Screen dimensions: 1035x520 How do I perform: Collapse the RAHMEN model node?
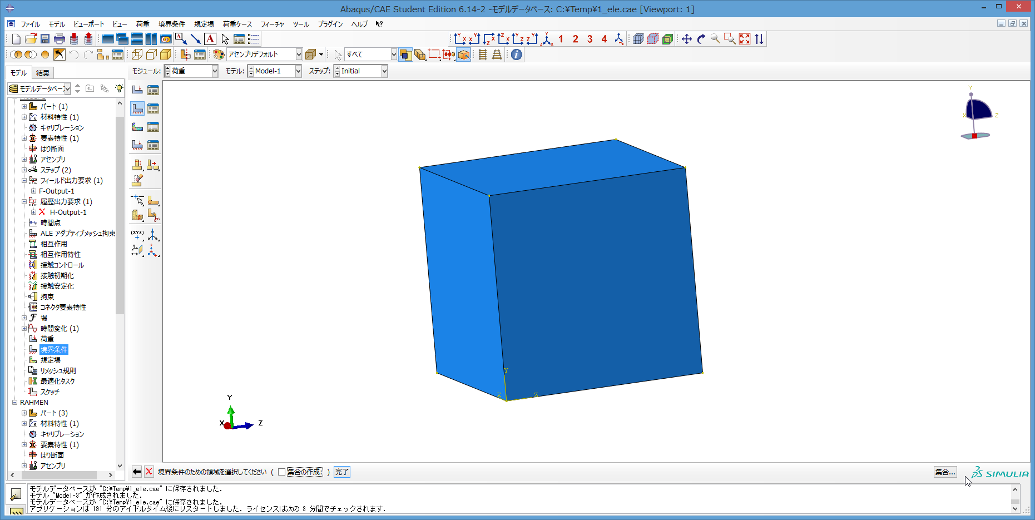(x=15, y=403)
